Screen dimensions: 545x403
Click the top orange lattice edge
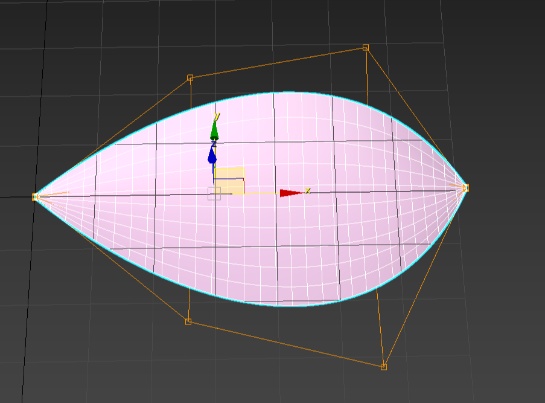[278, 62]
